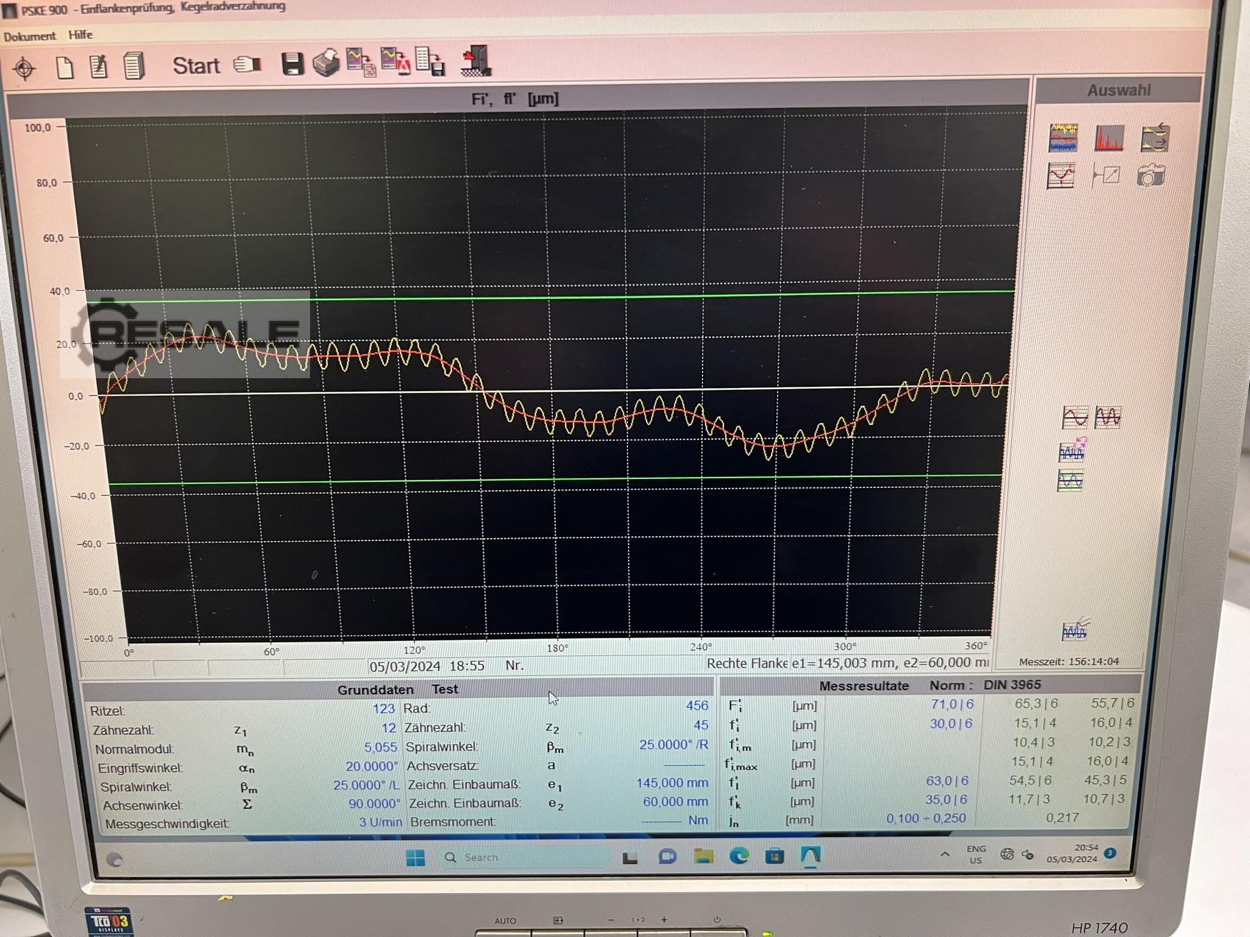Image resolution: width=1250 pixels, height=937 pixels.
Task: Toggle the long-wave sine curve display
Action: coord(1075,418)
